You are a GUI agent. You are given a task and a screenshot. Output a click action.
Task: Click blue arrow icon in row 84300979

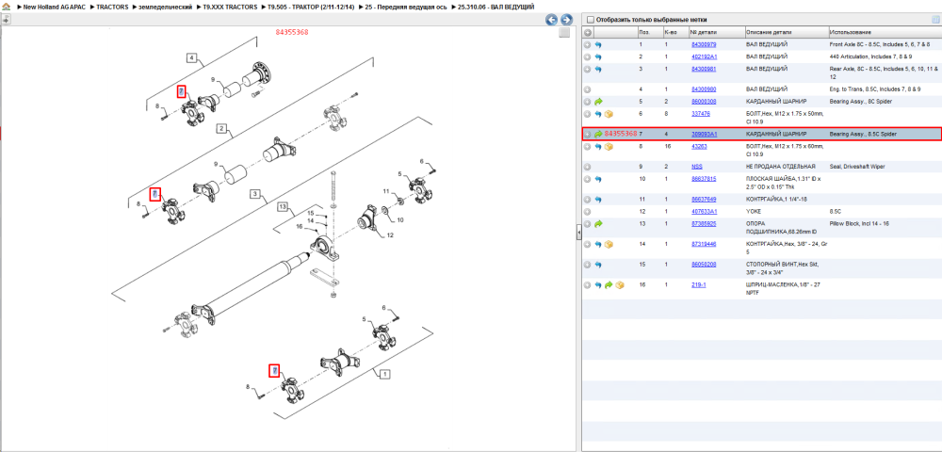(598, 44)
